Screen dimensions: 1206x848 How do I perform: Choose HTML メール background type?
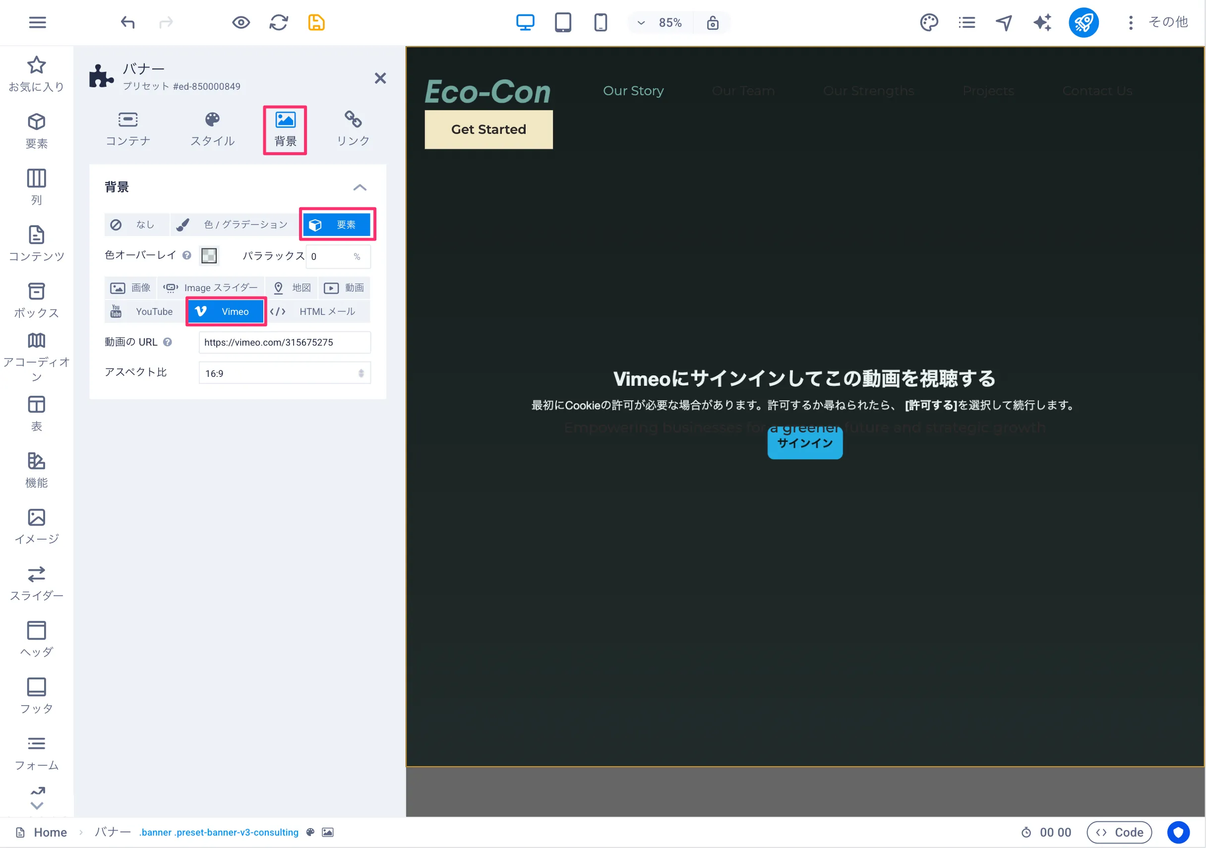pyautogui.click(x=318, y=311)
